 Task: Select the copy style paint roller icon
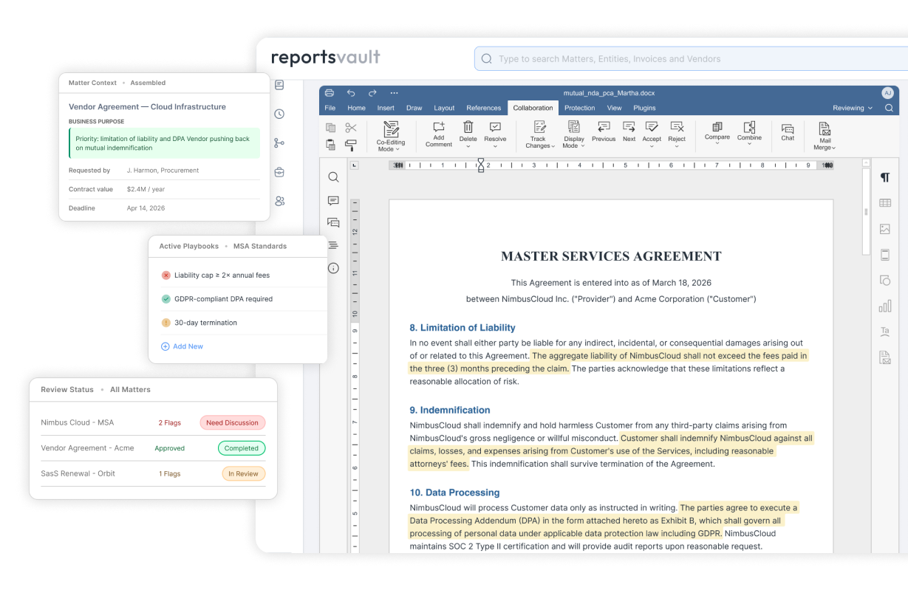pyautogui.click(x=351, y=145)
